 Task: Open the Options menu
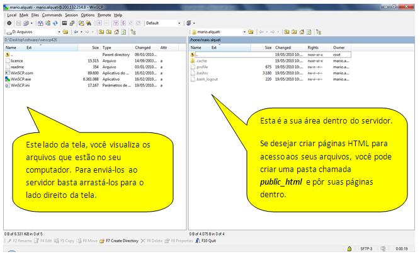point(88,15)
